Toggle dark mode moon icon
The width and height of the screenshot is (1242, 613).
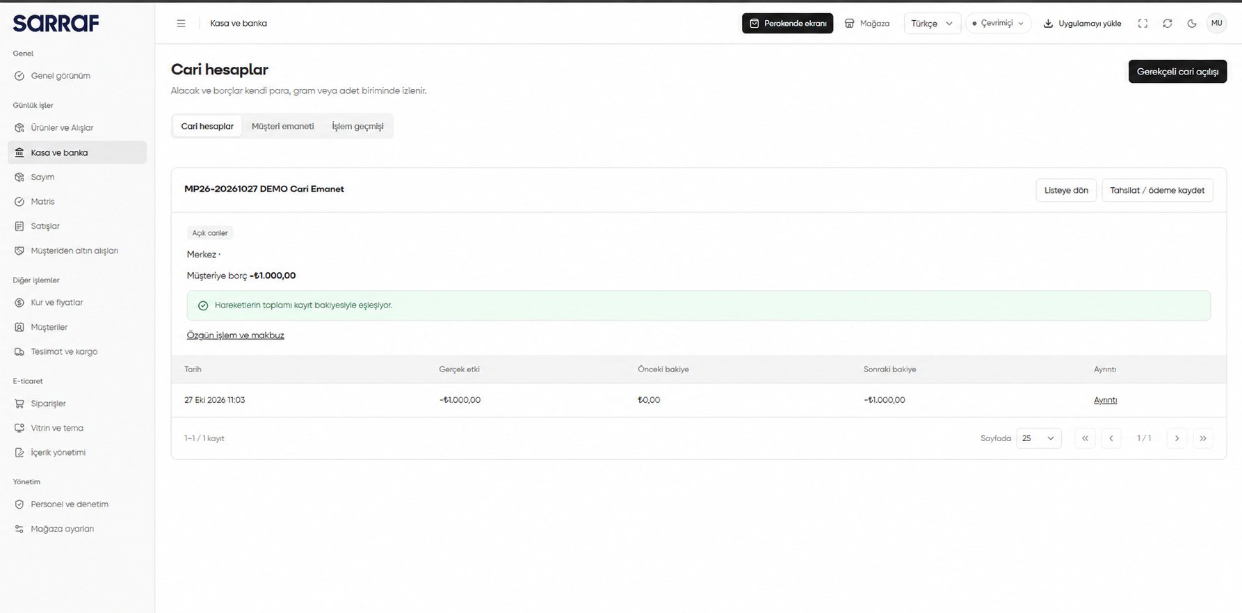(1192, 24)
